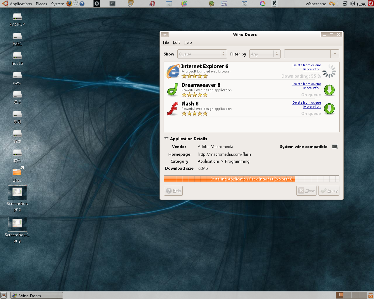This screenshot has width=374, height=299.
Task: Click the Internet Explorer 6 loading spinner
Action: click(329, 72)
